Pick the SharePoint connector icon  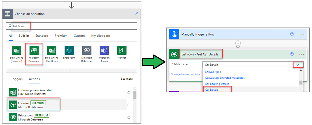[x=69, y=50]
